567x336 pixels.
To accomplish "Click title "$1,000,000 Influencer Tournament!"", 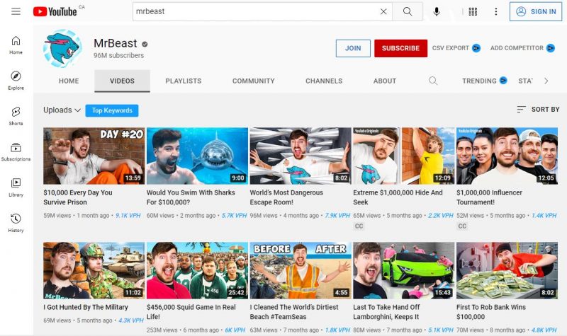I will click(x=489, y=197).
